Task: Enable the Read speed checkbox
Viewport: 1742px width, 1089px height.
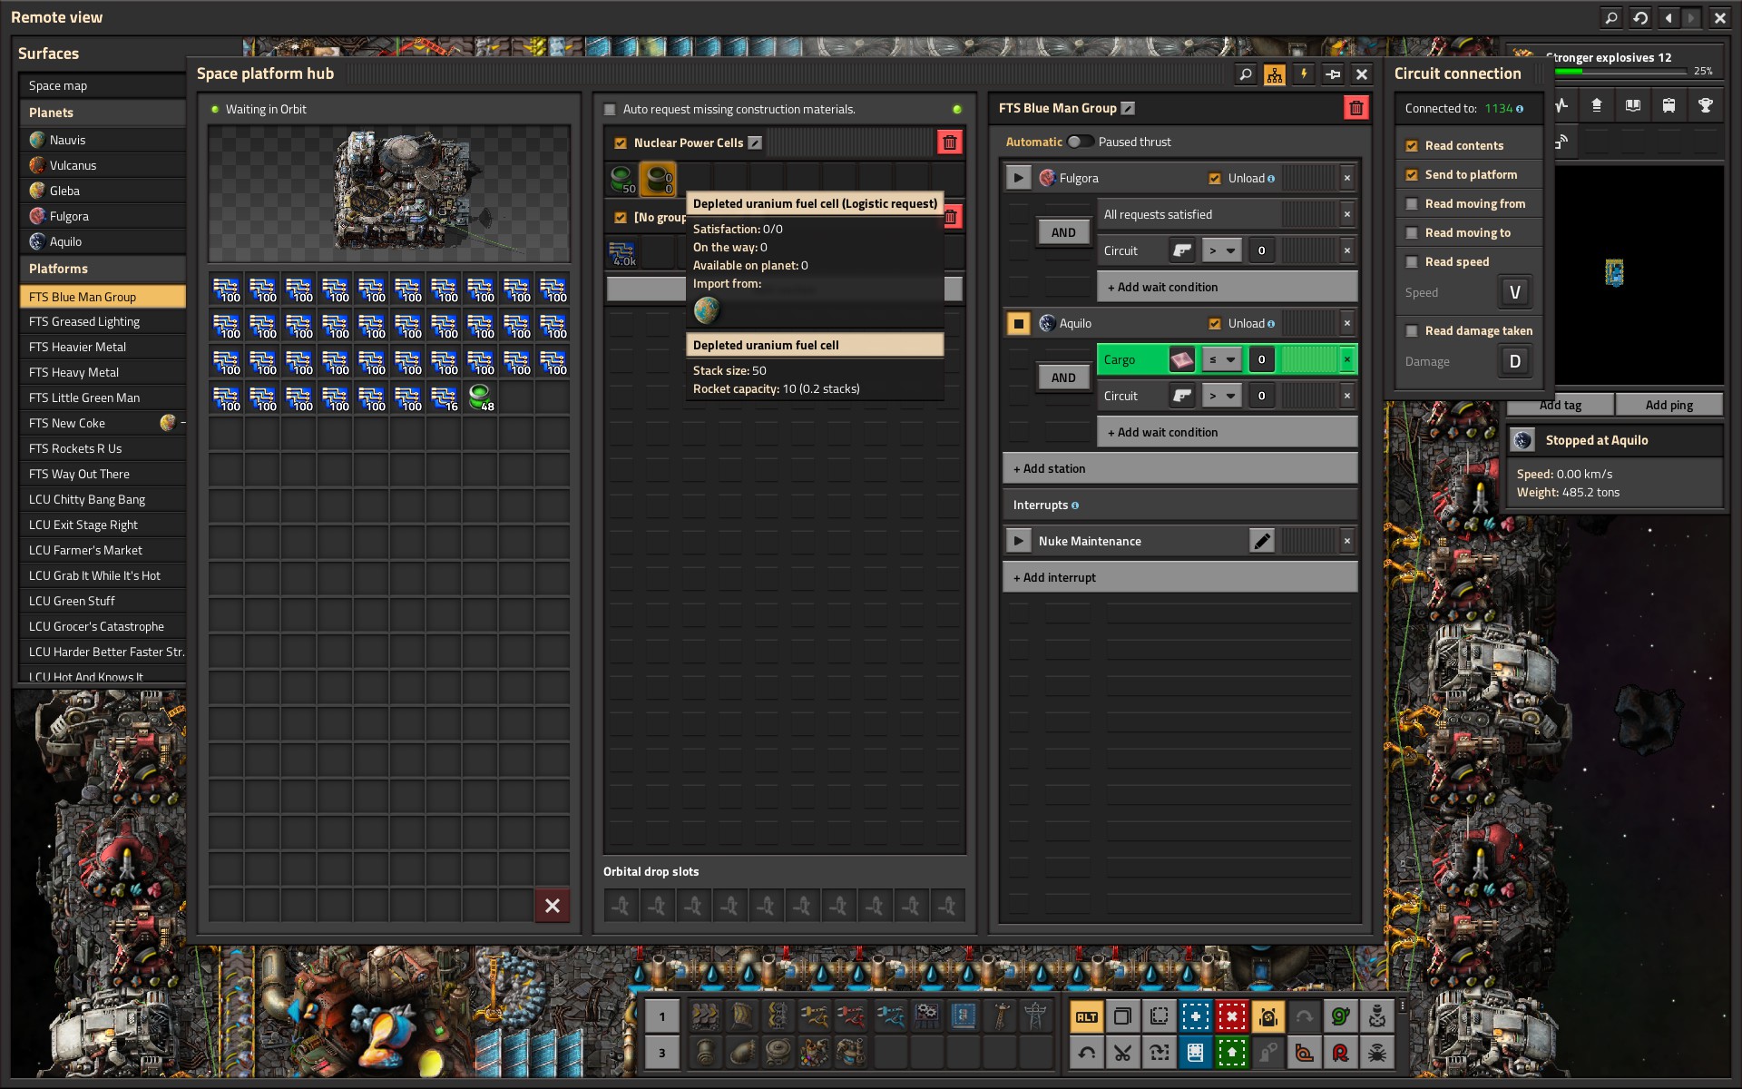Action: click(1412, 262)
